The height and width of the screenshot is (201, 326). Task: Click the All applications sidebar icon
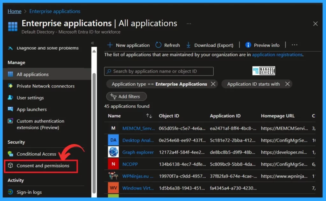[11, 74]
